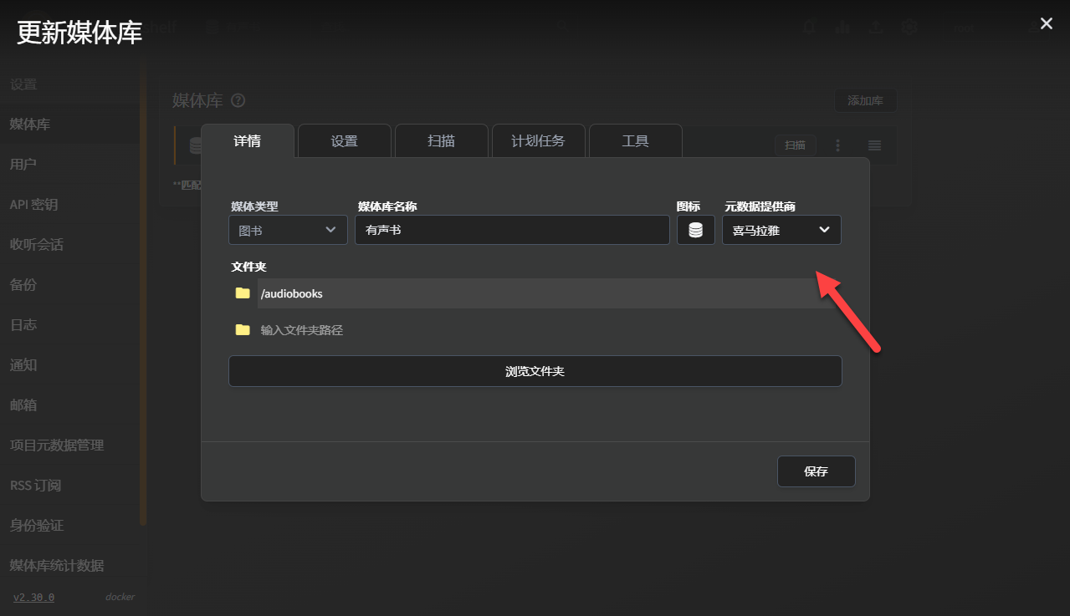
Task: Click the 媒体库名称 field containing 有声书
Action: coord(512,229)
